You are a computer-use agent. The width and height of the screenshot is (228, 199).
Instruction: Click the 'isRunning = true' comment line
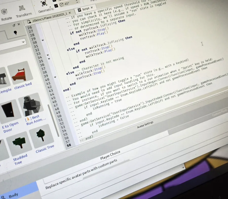107,104
